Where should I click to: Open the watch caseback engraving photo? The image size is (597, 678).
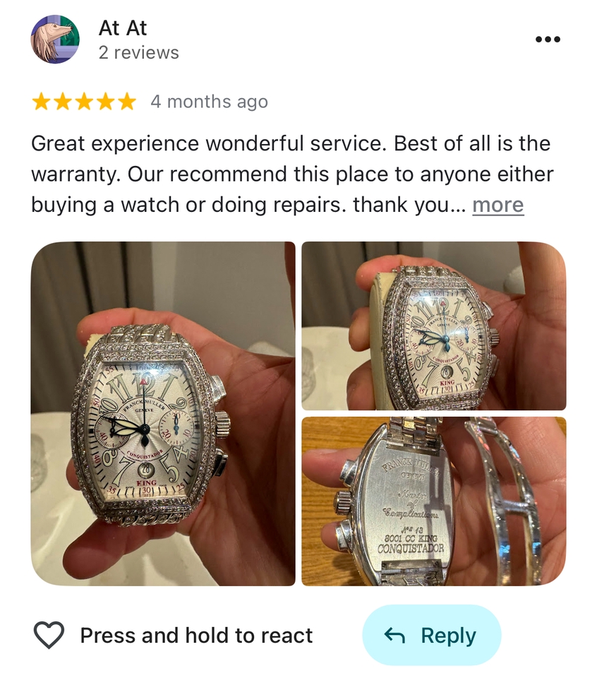click(434, 501)
